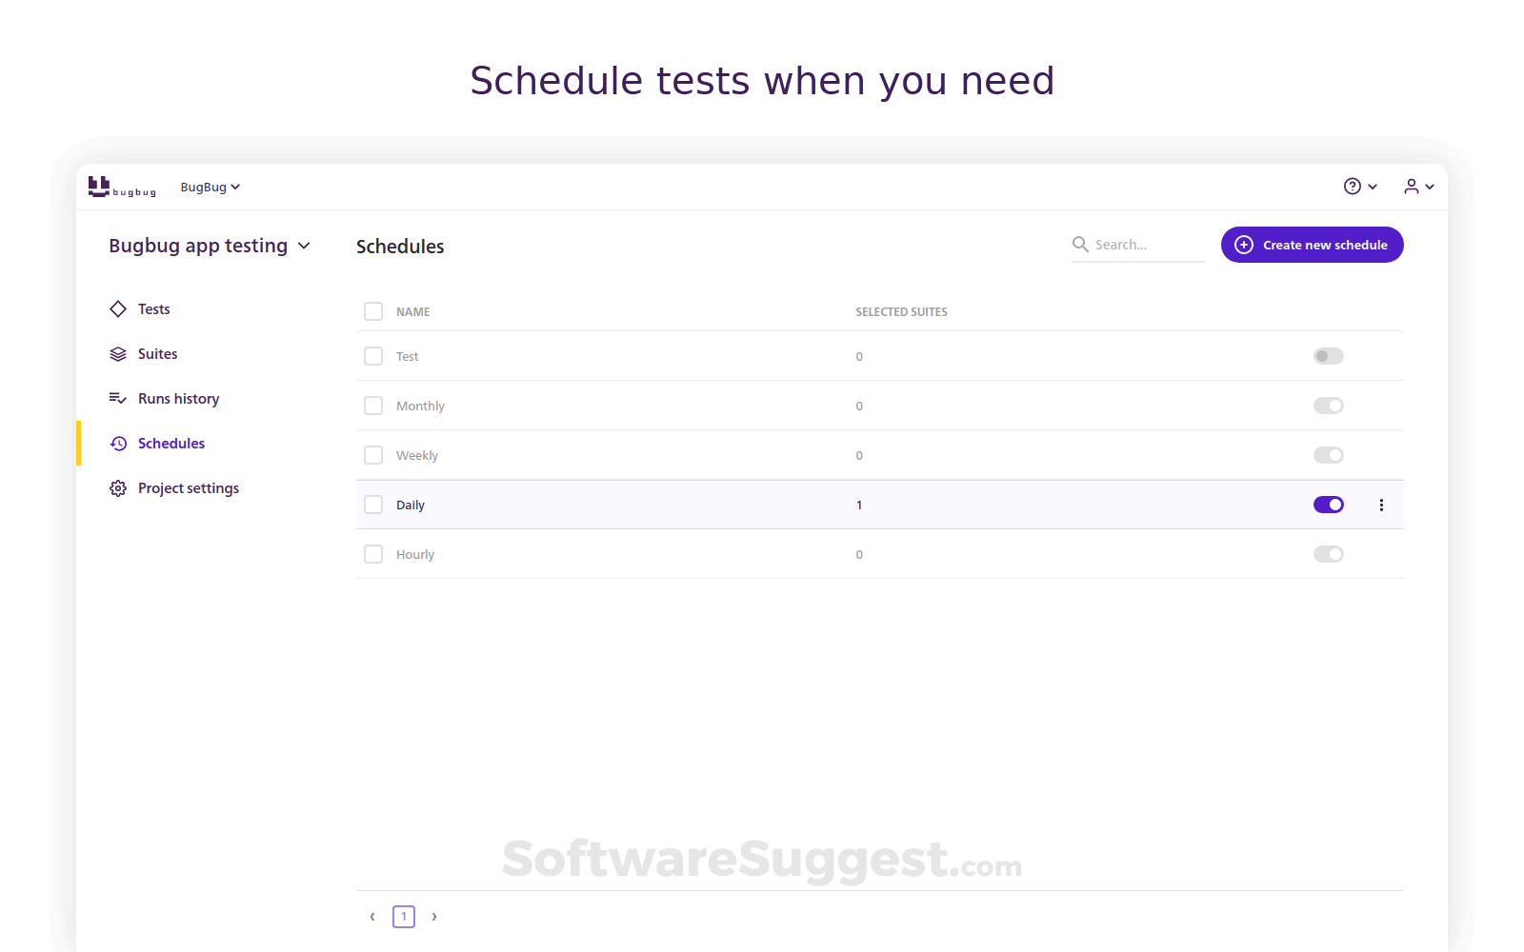Viewport: 1524px width, 952px height.
Task: Open the help menu
Action: click(1360, 186)
